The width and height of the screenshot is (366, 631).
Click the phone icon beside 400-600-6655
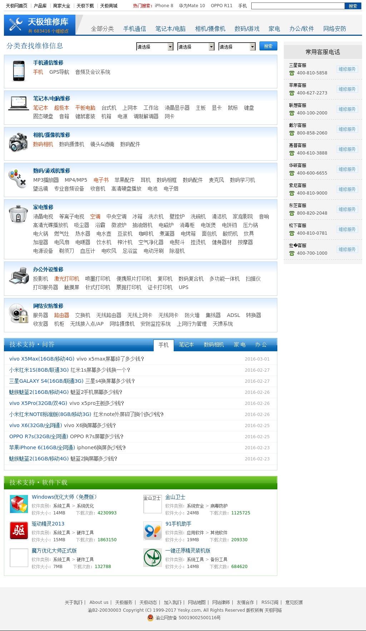click(292, 173)
